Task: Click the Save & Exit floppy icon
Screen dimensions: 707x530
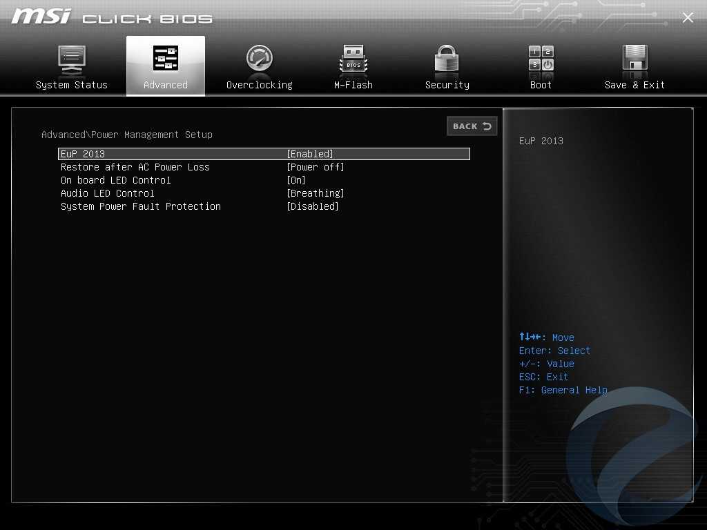Action: coord(635,59)
